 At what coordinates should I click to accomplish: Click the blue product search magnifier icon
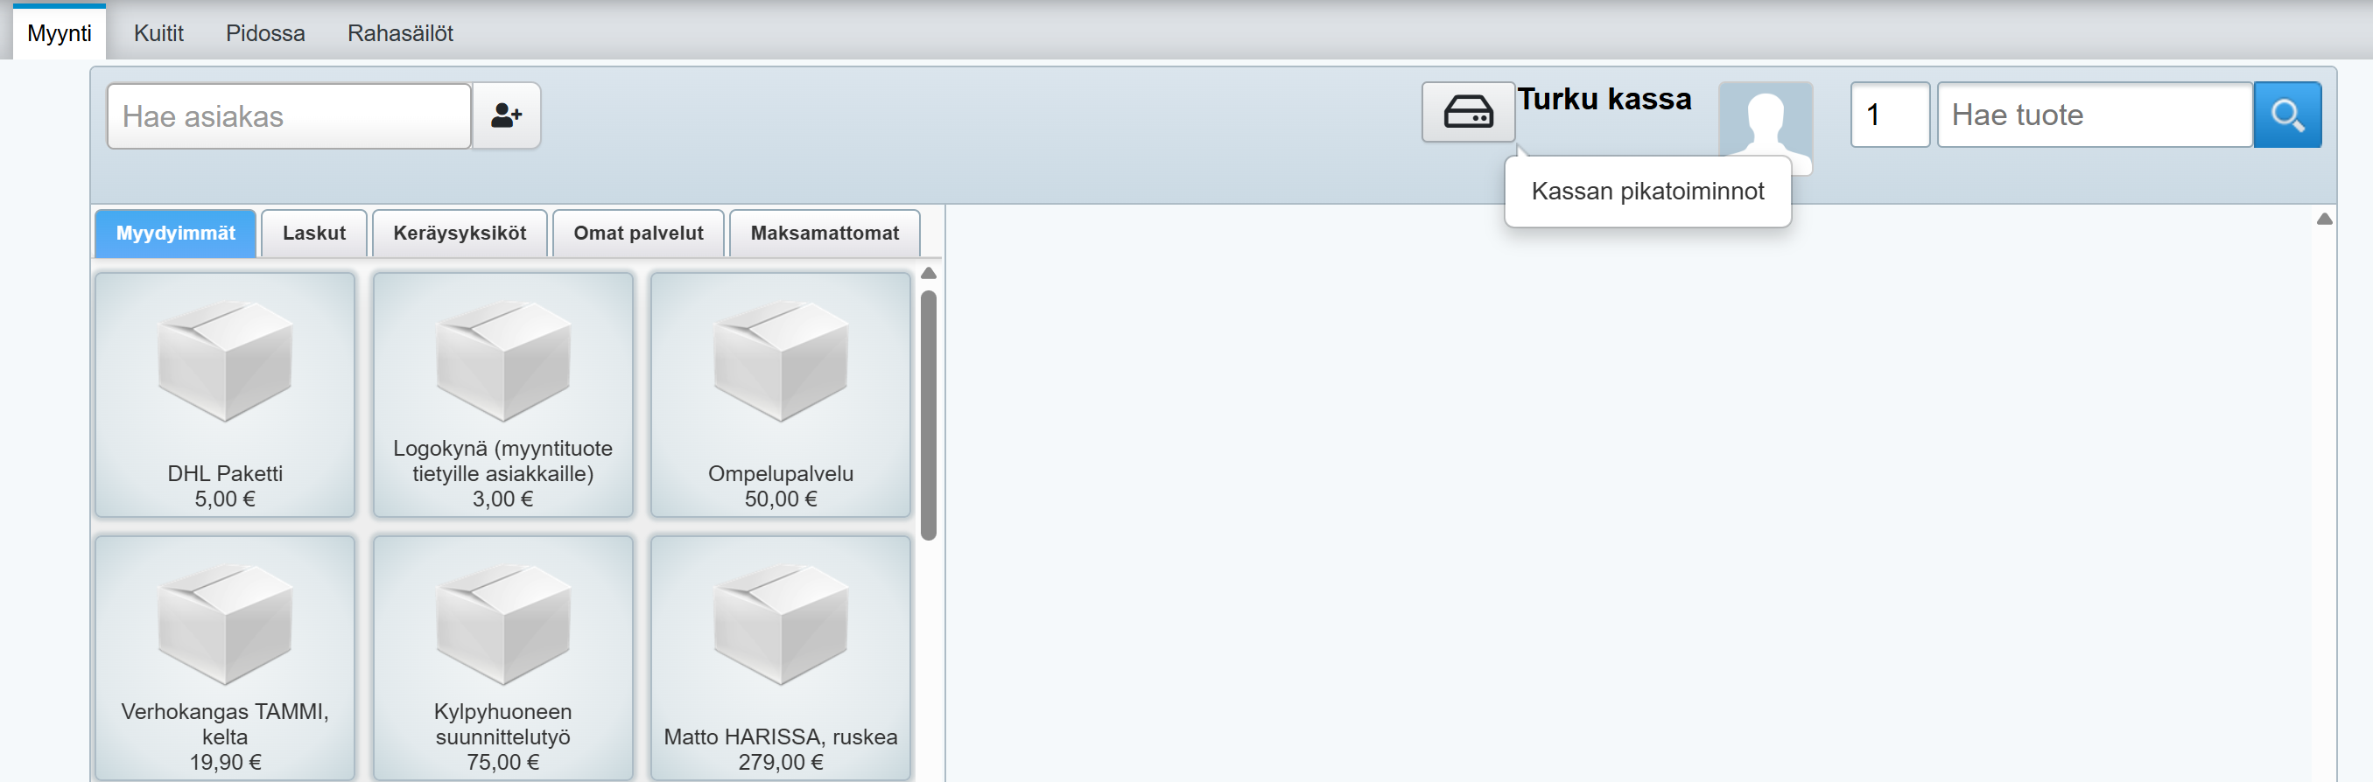pyautogui.click(x=2286, y=115)
